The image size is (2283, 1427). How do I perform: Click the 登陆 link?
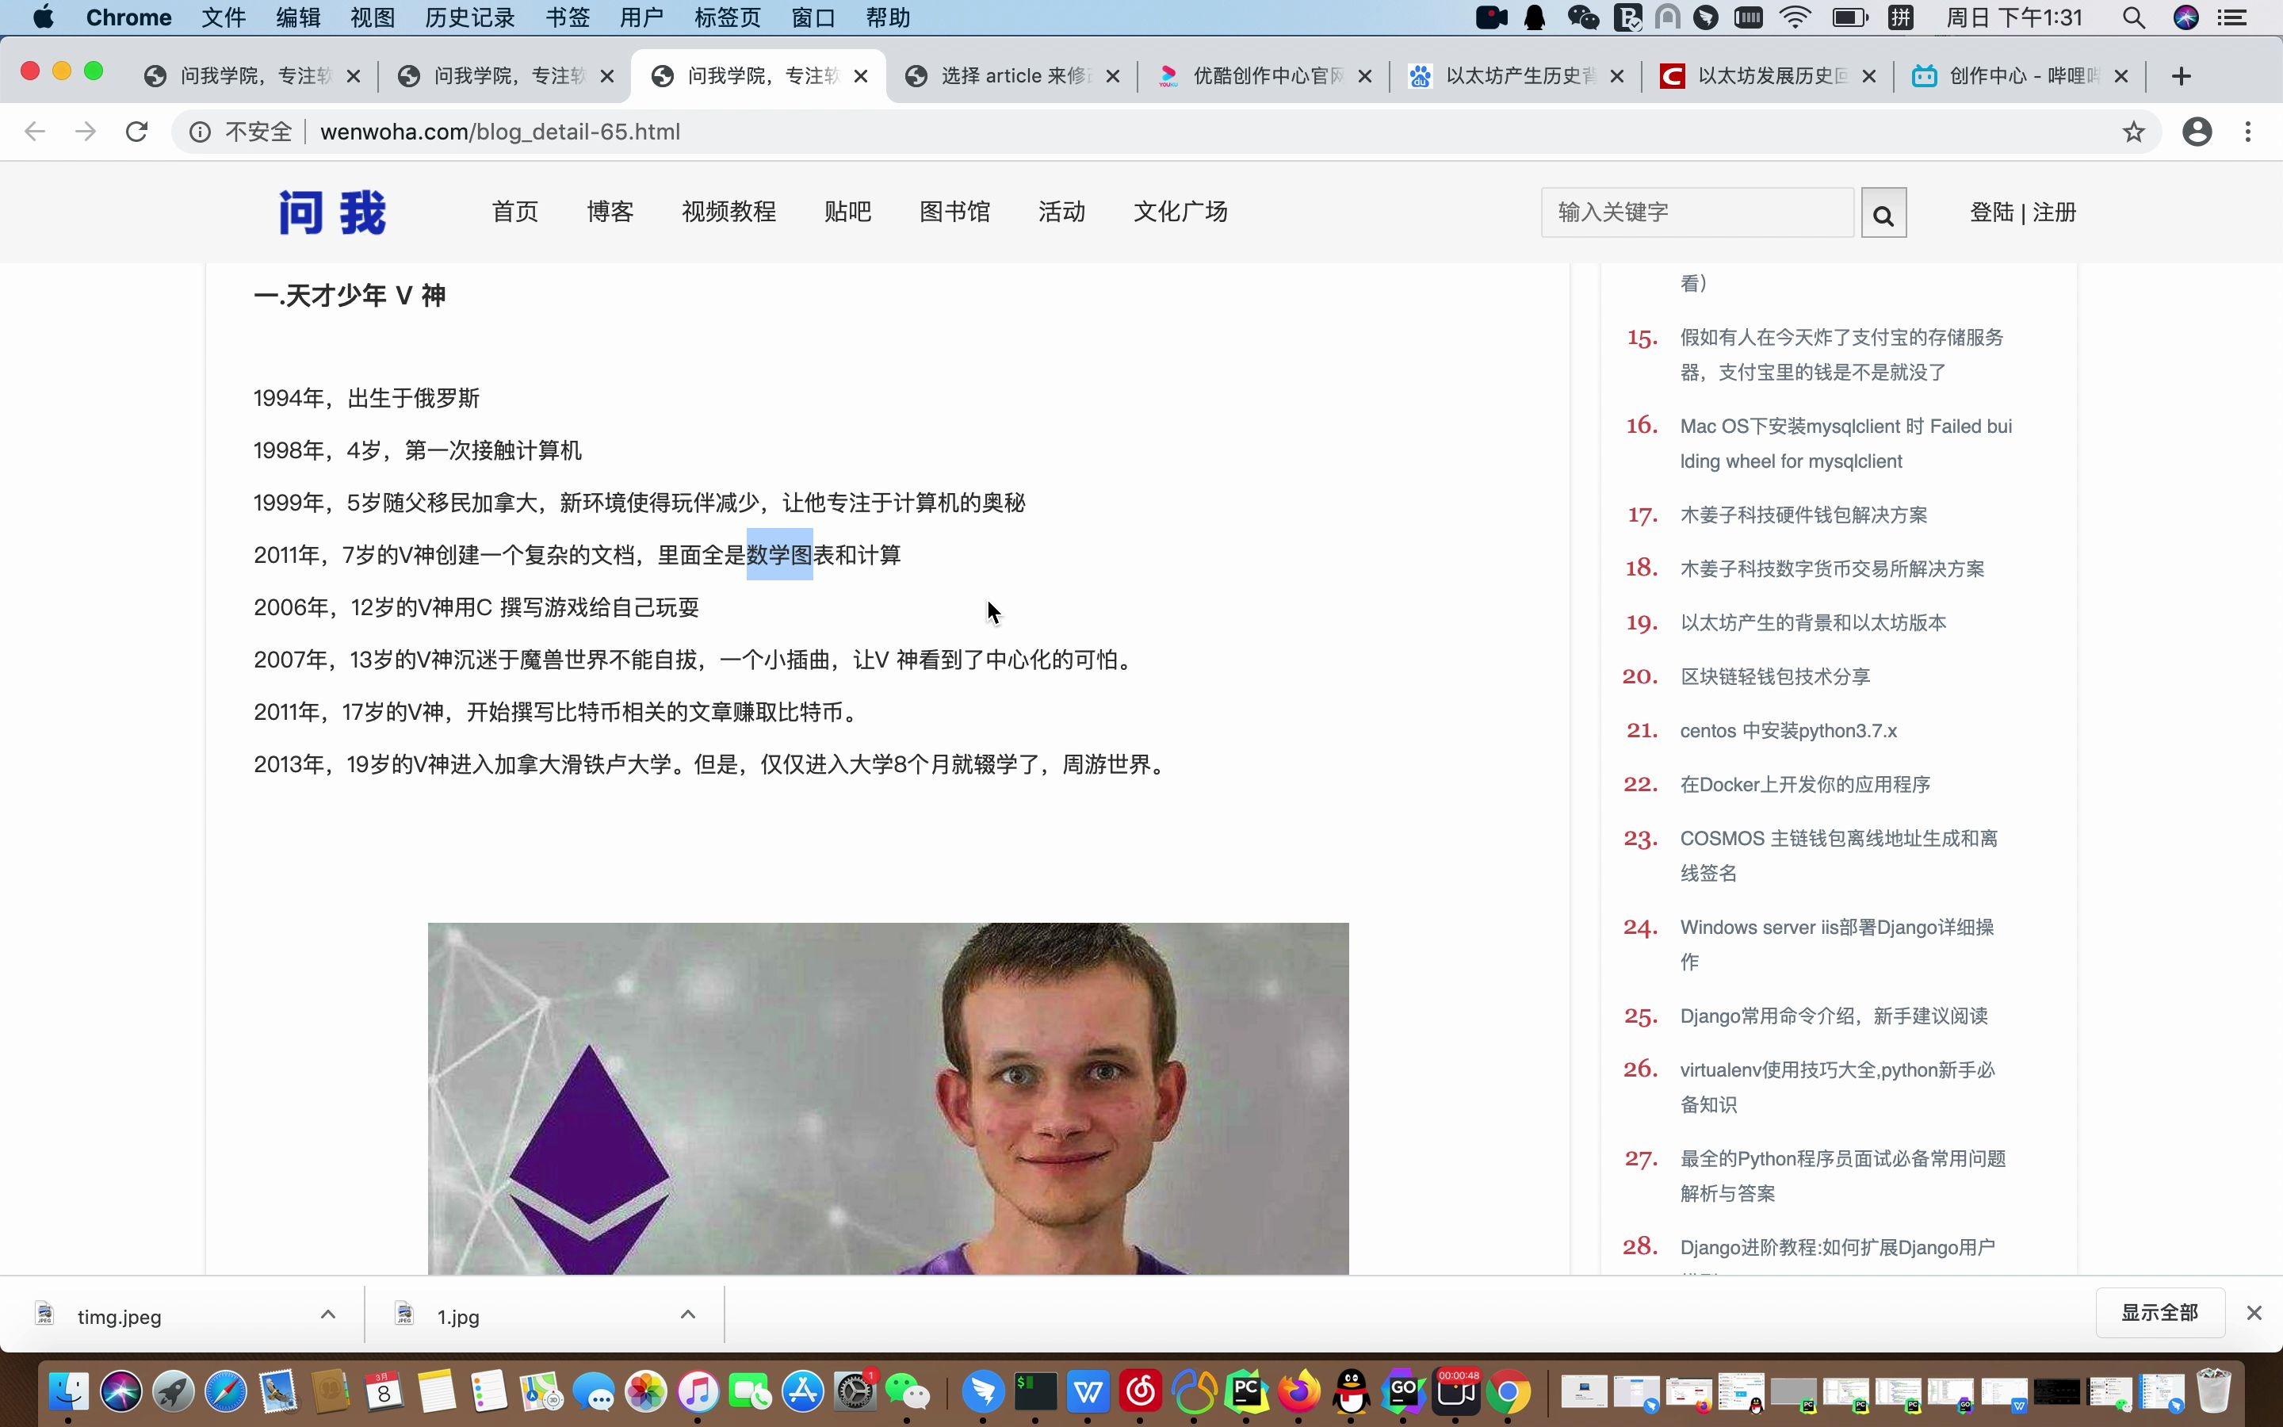1991,212
